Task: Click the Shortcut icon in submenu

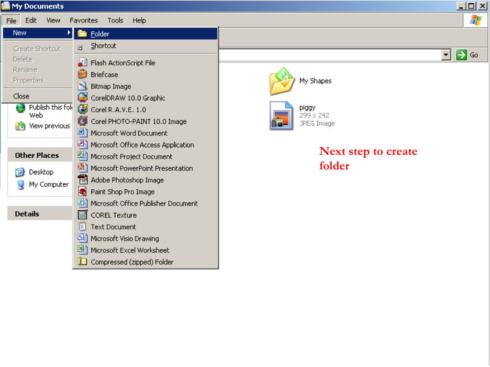Action: pyautogui.click(x=80, y=47)
